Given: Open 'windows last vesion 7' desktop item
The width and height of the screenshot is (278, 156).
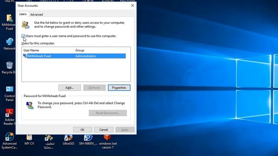Looking at the screenshot, I should coord(108,142).
